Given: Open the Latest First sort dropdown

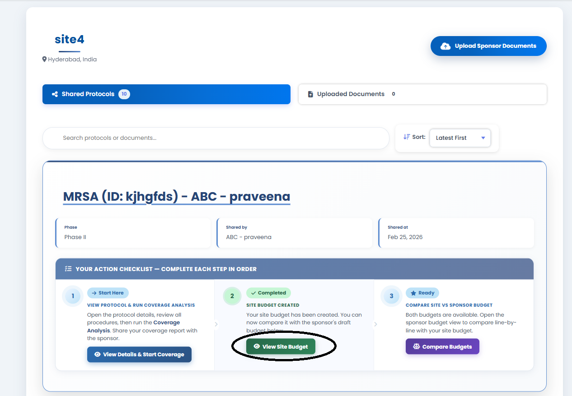Looking at the screenshot, I should (x=459, y=138).
